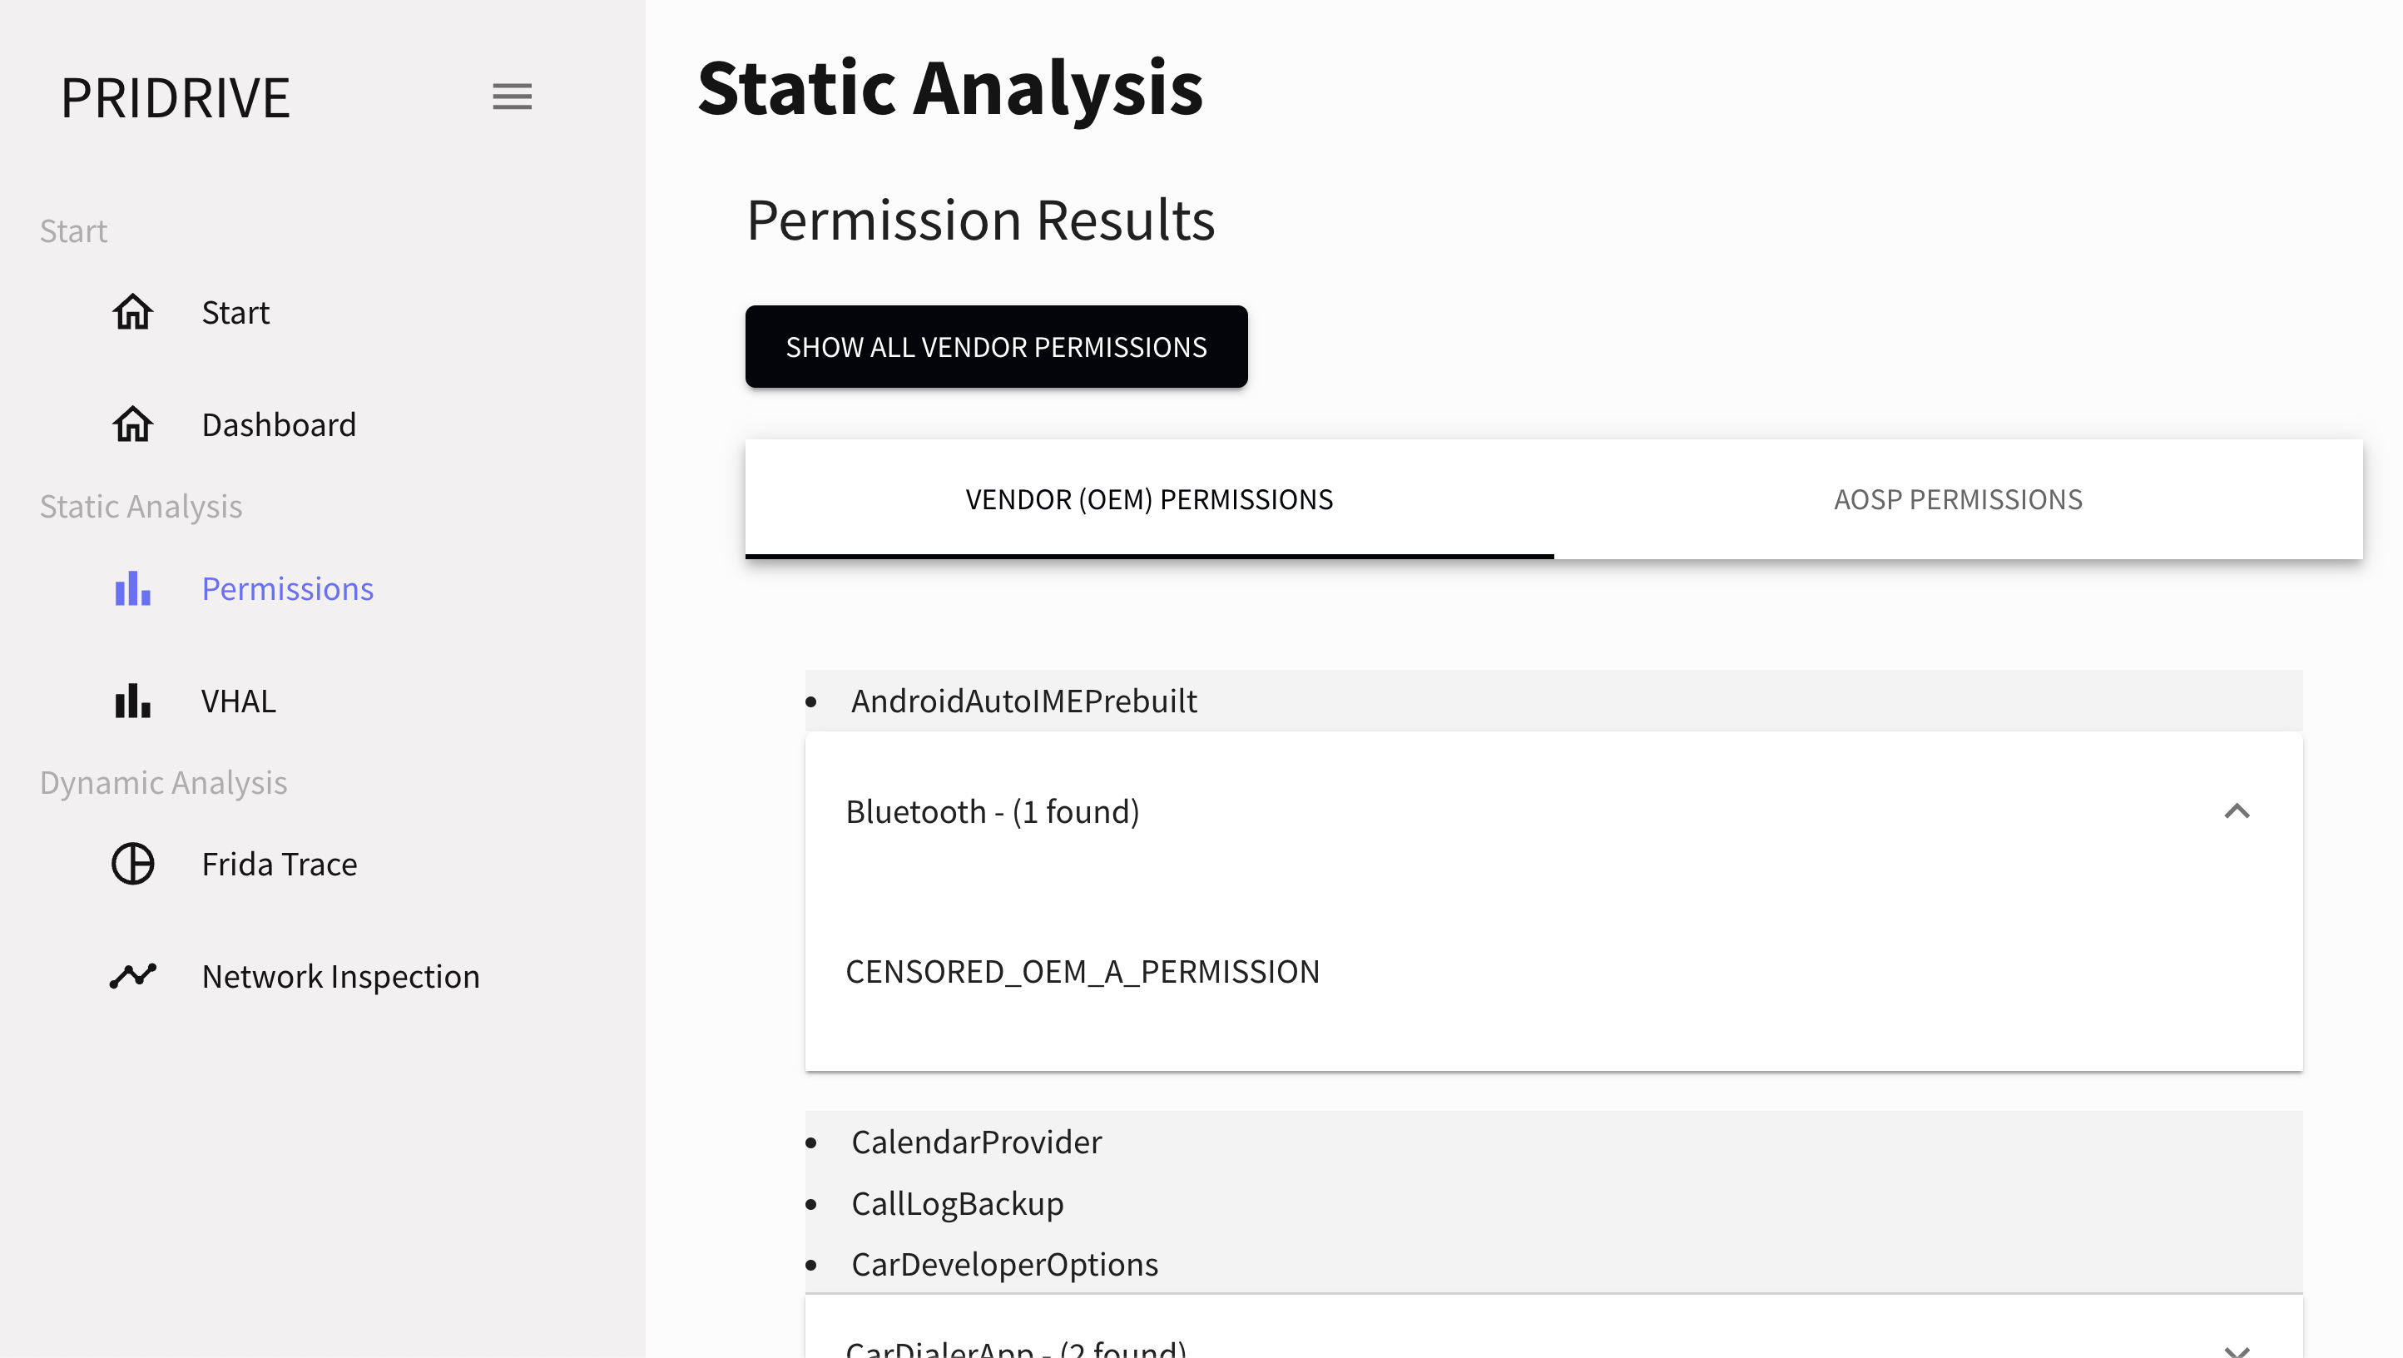Viewport: 2403px width, 1358px height.
Task: Click the house icon beside Dashboard
Action: click(132, 424)
